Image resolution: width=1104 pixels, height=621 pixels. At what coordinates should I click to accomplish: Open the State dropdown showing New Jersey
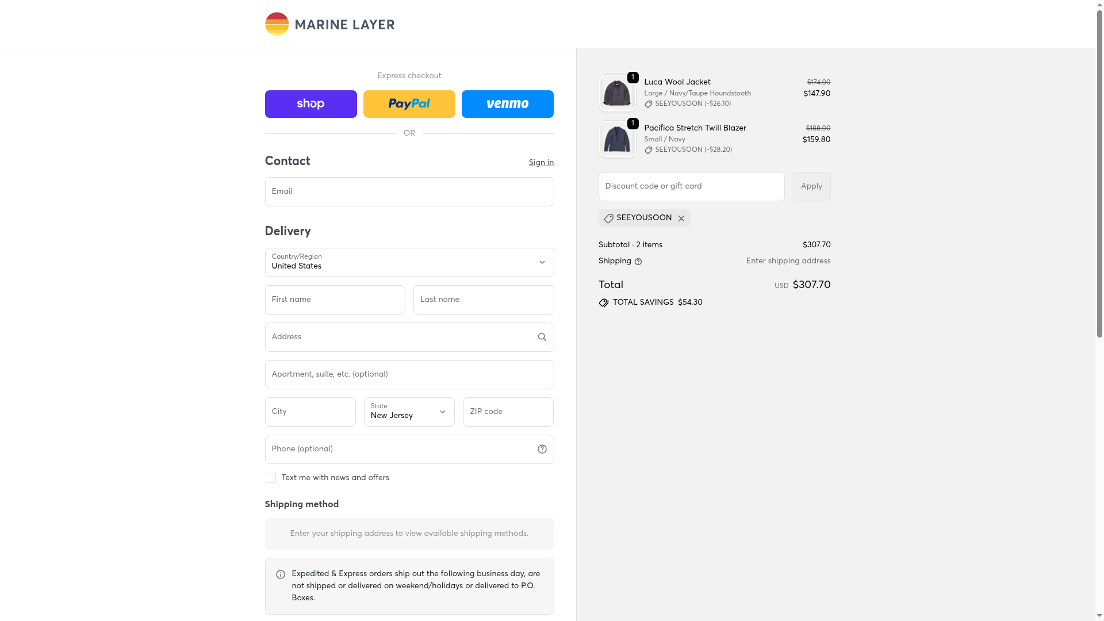coord(409,412)
